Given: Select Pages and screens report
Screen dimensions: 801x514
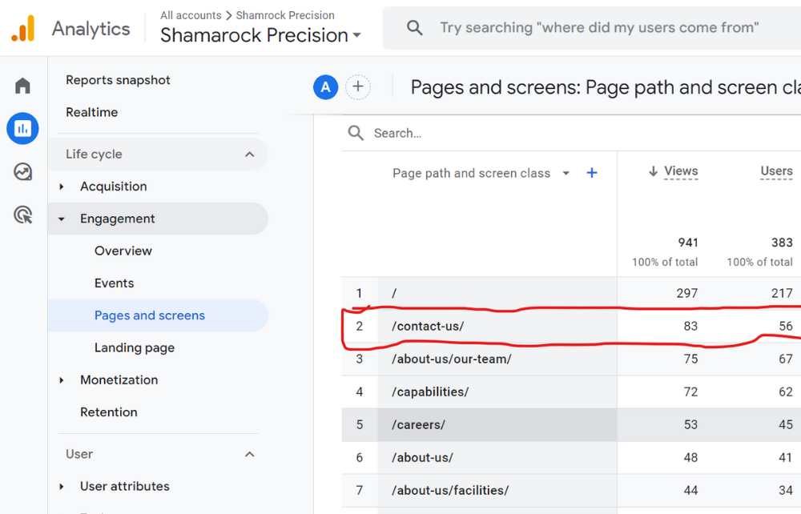Looking at the screenshot, I should (x=149, y=315).
